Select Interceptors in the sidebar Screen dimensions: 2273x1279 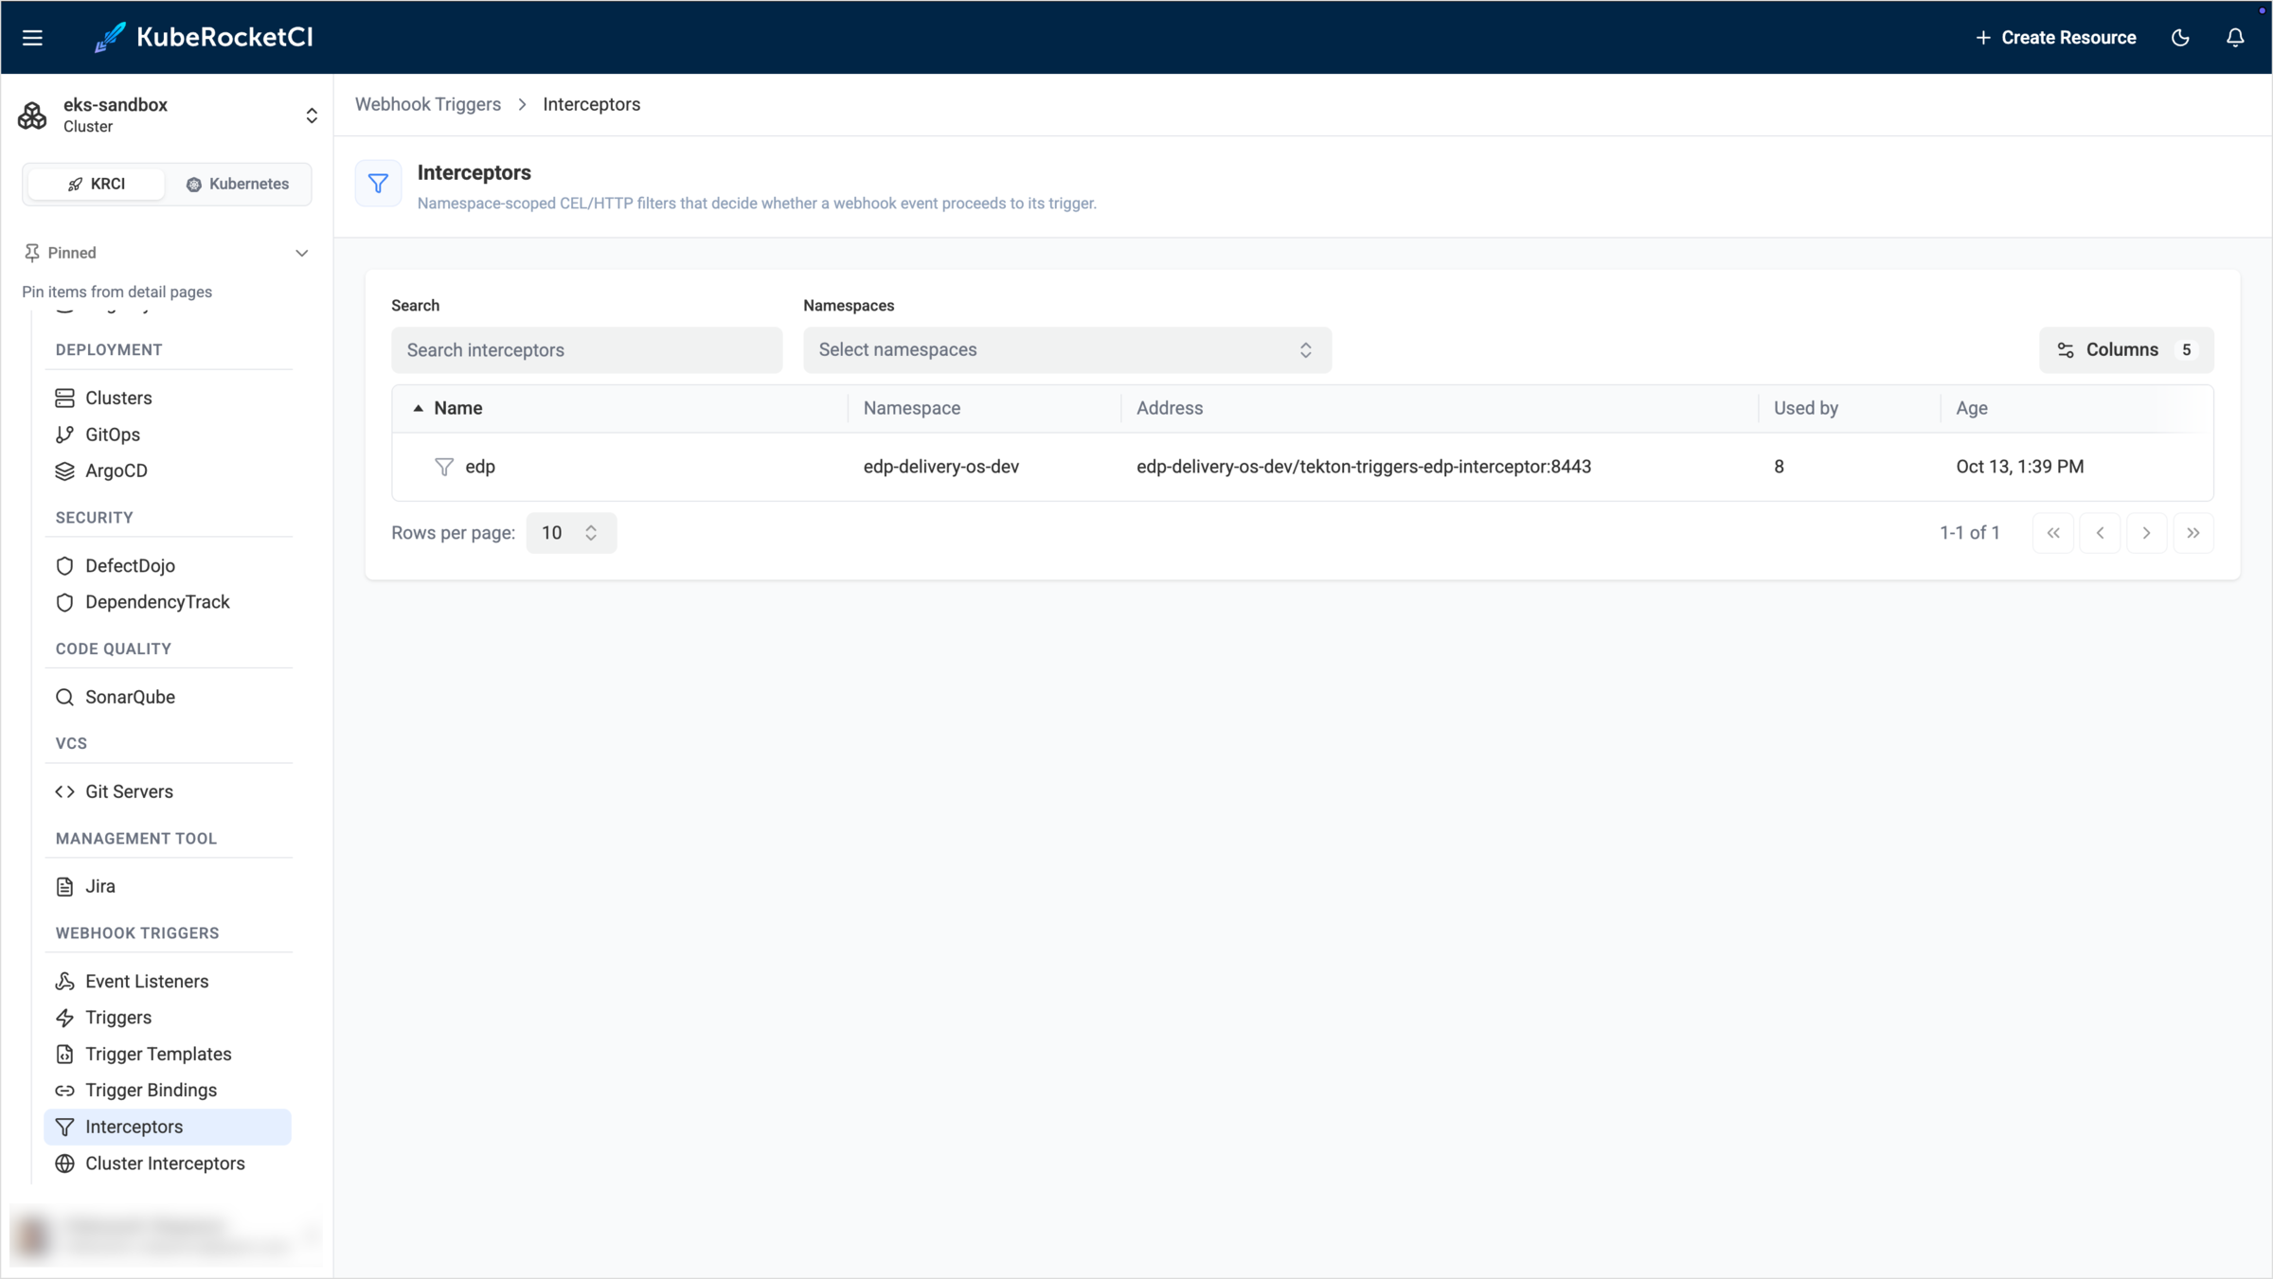168,1127
